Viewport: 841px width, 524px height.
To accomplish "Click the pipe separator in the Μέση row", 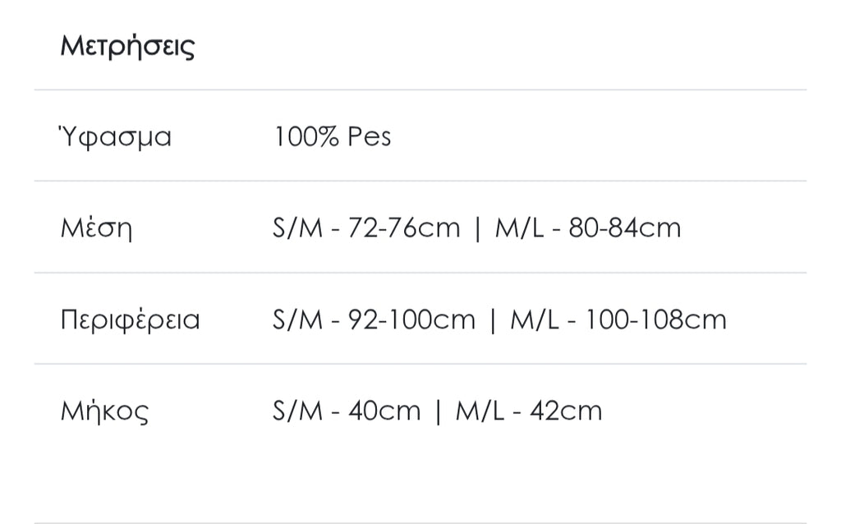I will pos(477,228).
